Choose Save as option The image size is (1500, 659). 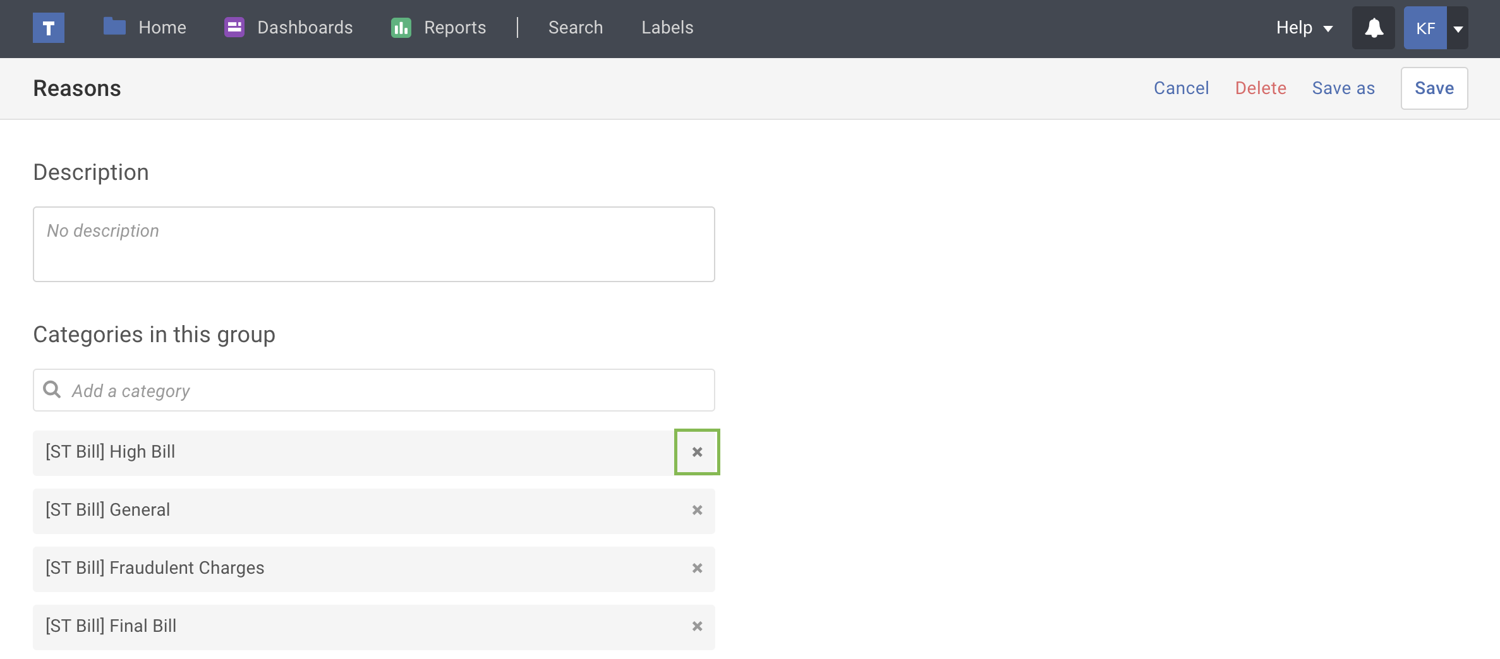pyautogui.click(x=1343, y=88)
